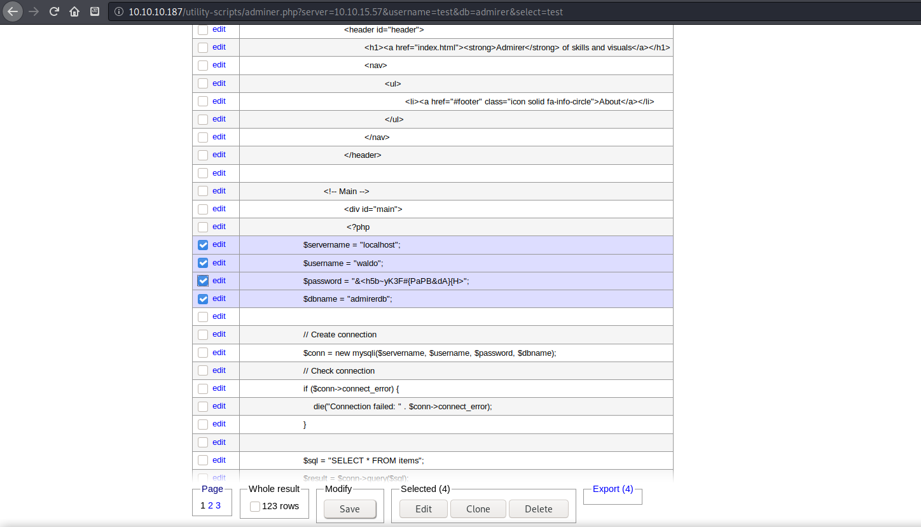Reload the page with the refresh icon

(54, 11)
